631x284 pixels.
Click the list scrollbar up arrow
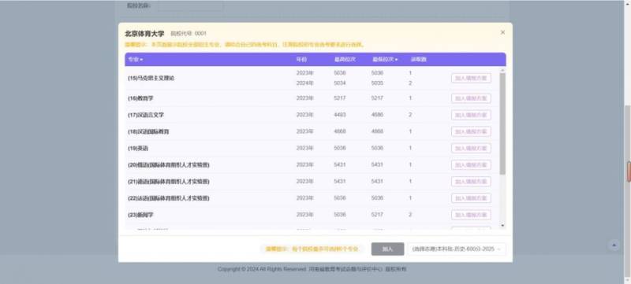tap(502, 71)
